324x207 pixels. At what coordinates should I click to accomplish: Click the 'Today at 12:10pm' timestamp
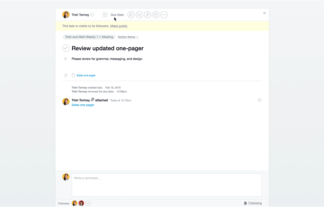(x=121, y=100)
